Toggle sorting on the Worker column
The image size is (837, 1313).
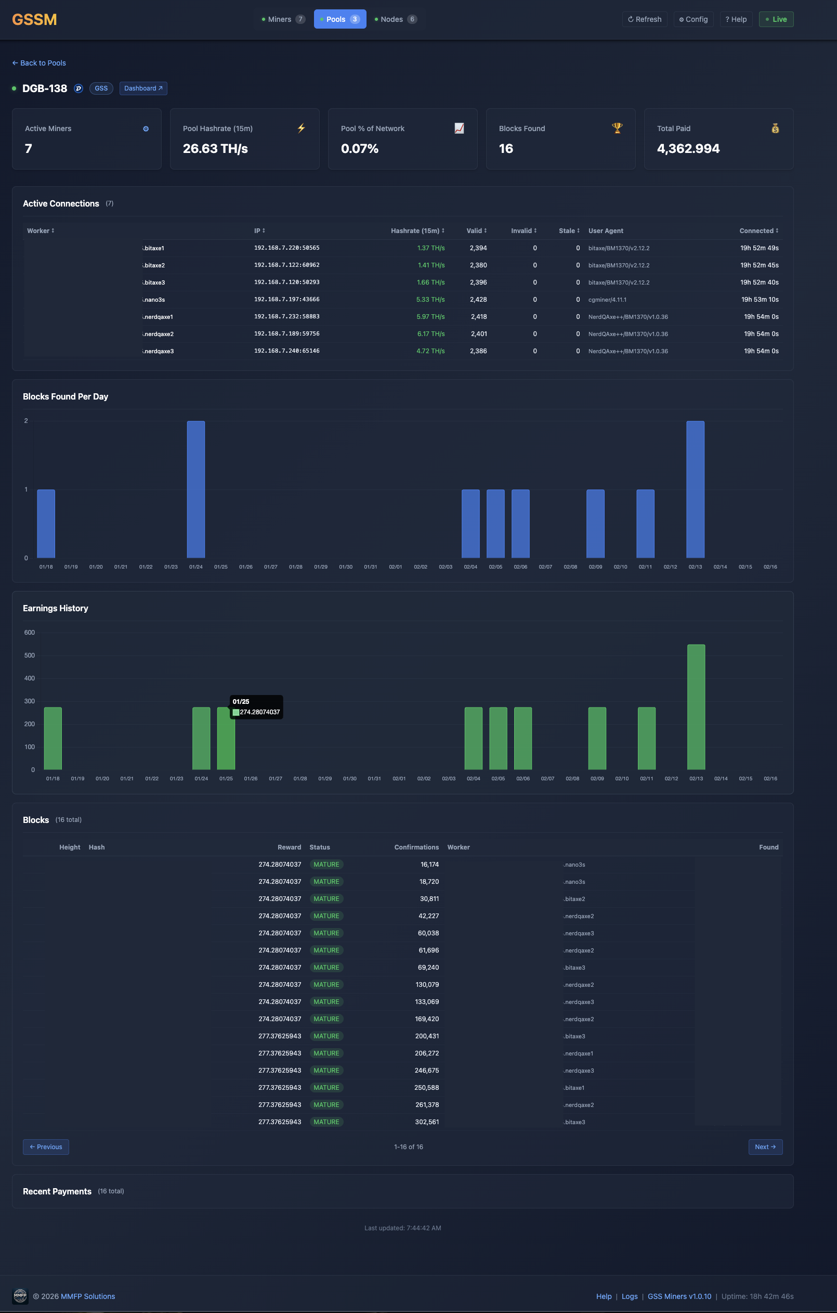pos(41,230)
